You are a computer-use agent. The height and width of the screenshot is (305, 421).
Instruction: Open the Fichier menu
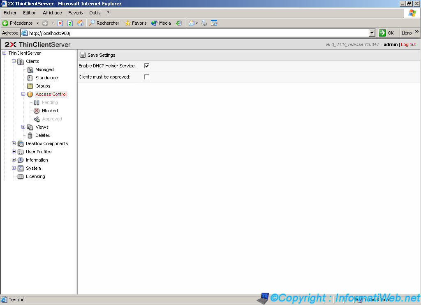point(10,13)
